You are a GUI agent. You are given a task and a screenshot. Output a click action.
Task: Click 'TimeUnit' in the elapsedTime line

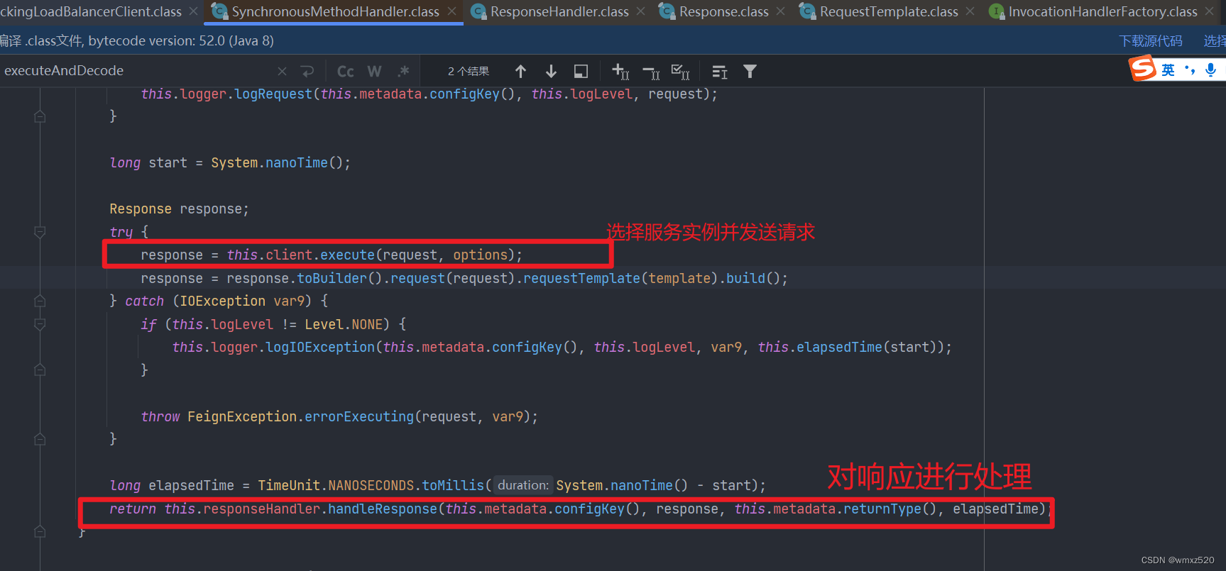pyautogui.click(x=289, y=485)
